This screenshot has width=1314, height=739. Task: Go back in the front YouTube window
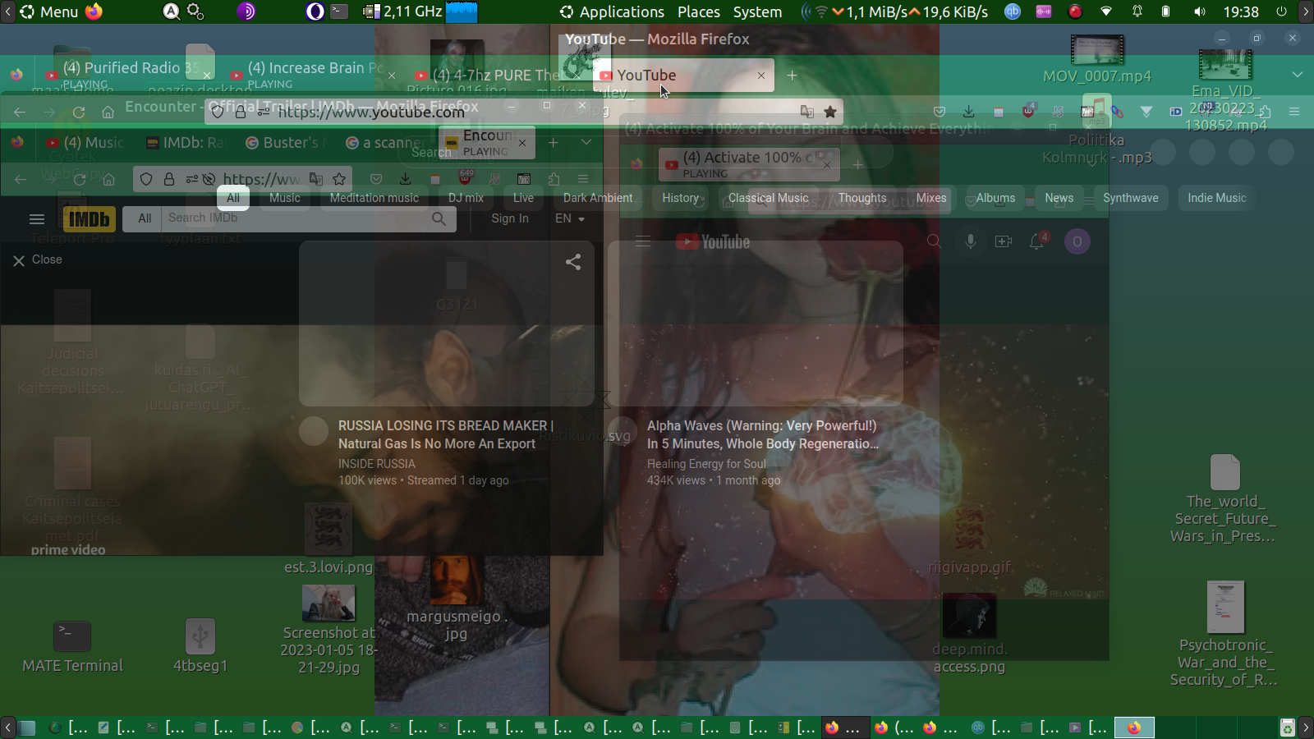click(20, 112)
